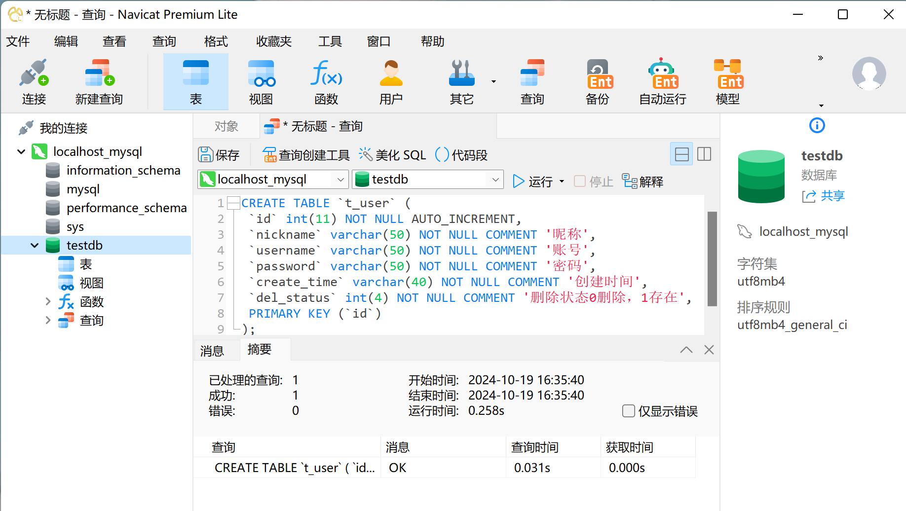
Task: Collapse the localhost_mysql connection tree node
Action: (x=21, y=151)
